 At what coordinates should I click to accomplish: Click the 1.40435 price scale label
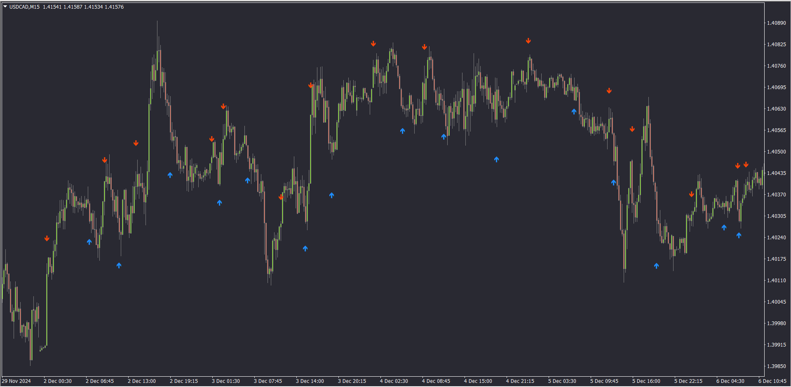(x=776, y=173)
